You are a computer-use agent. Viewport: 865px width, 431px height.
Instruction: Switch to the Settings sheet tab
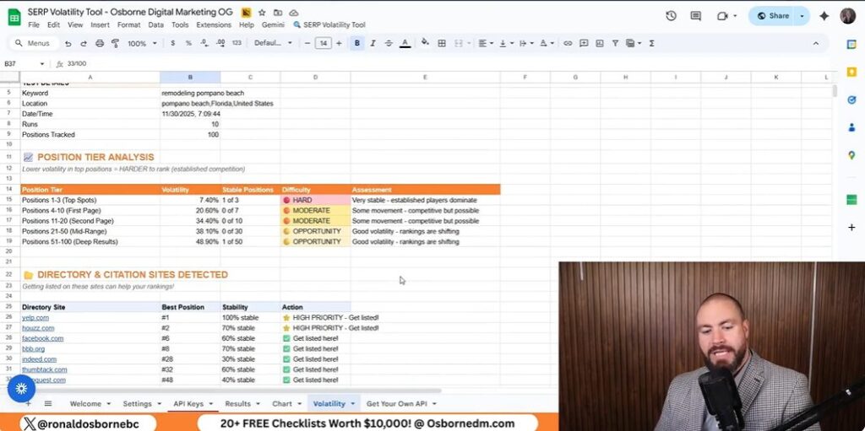137,403
